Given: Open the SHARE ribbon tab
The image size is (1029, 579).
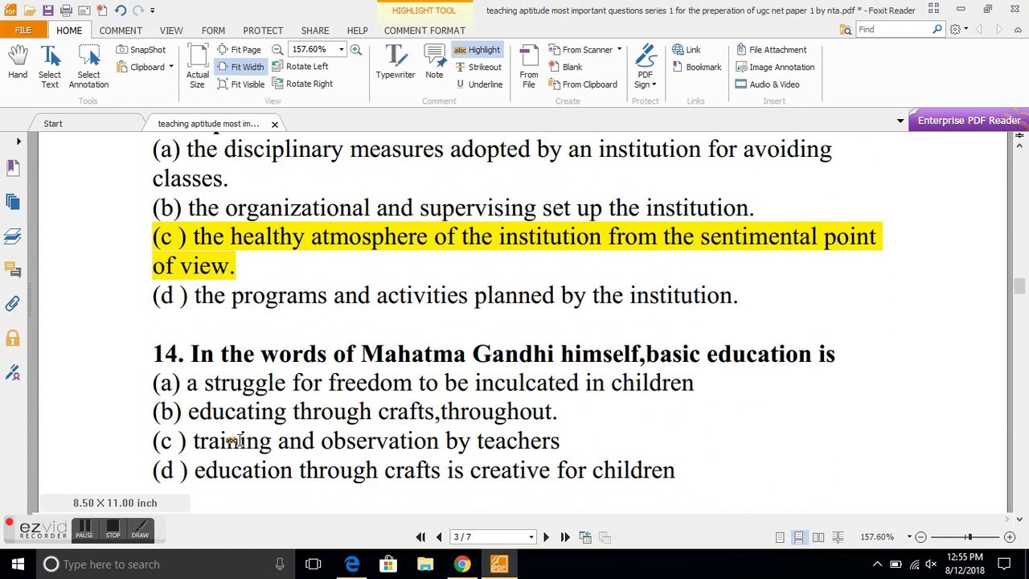Looking at the screenshot, I should click(x=315, y=31).
